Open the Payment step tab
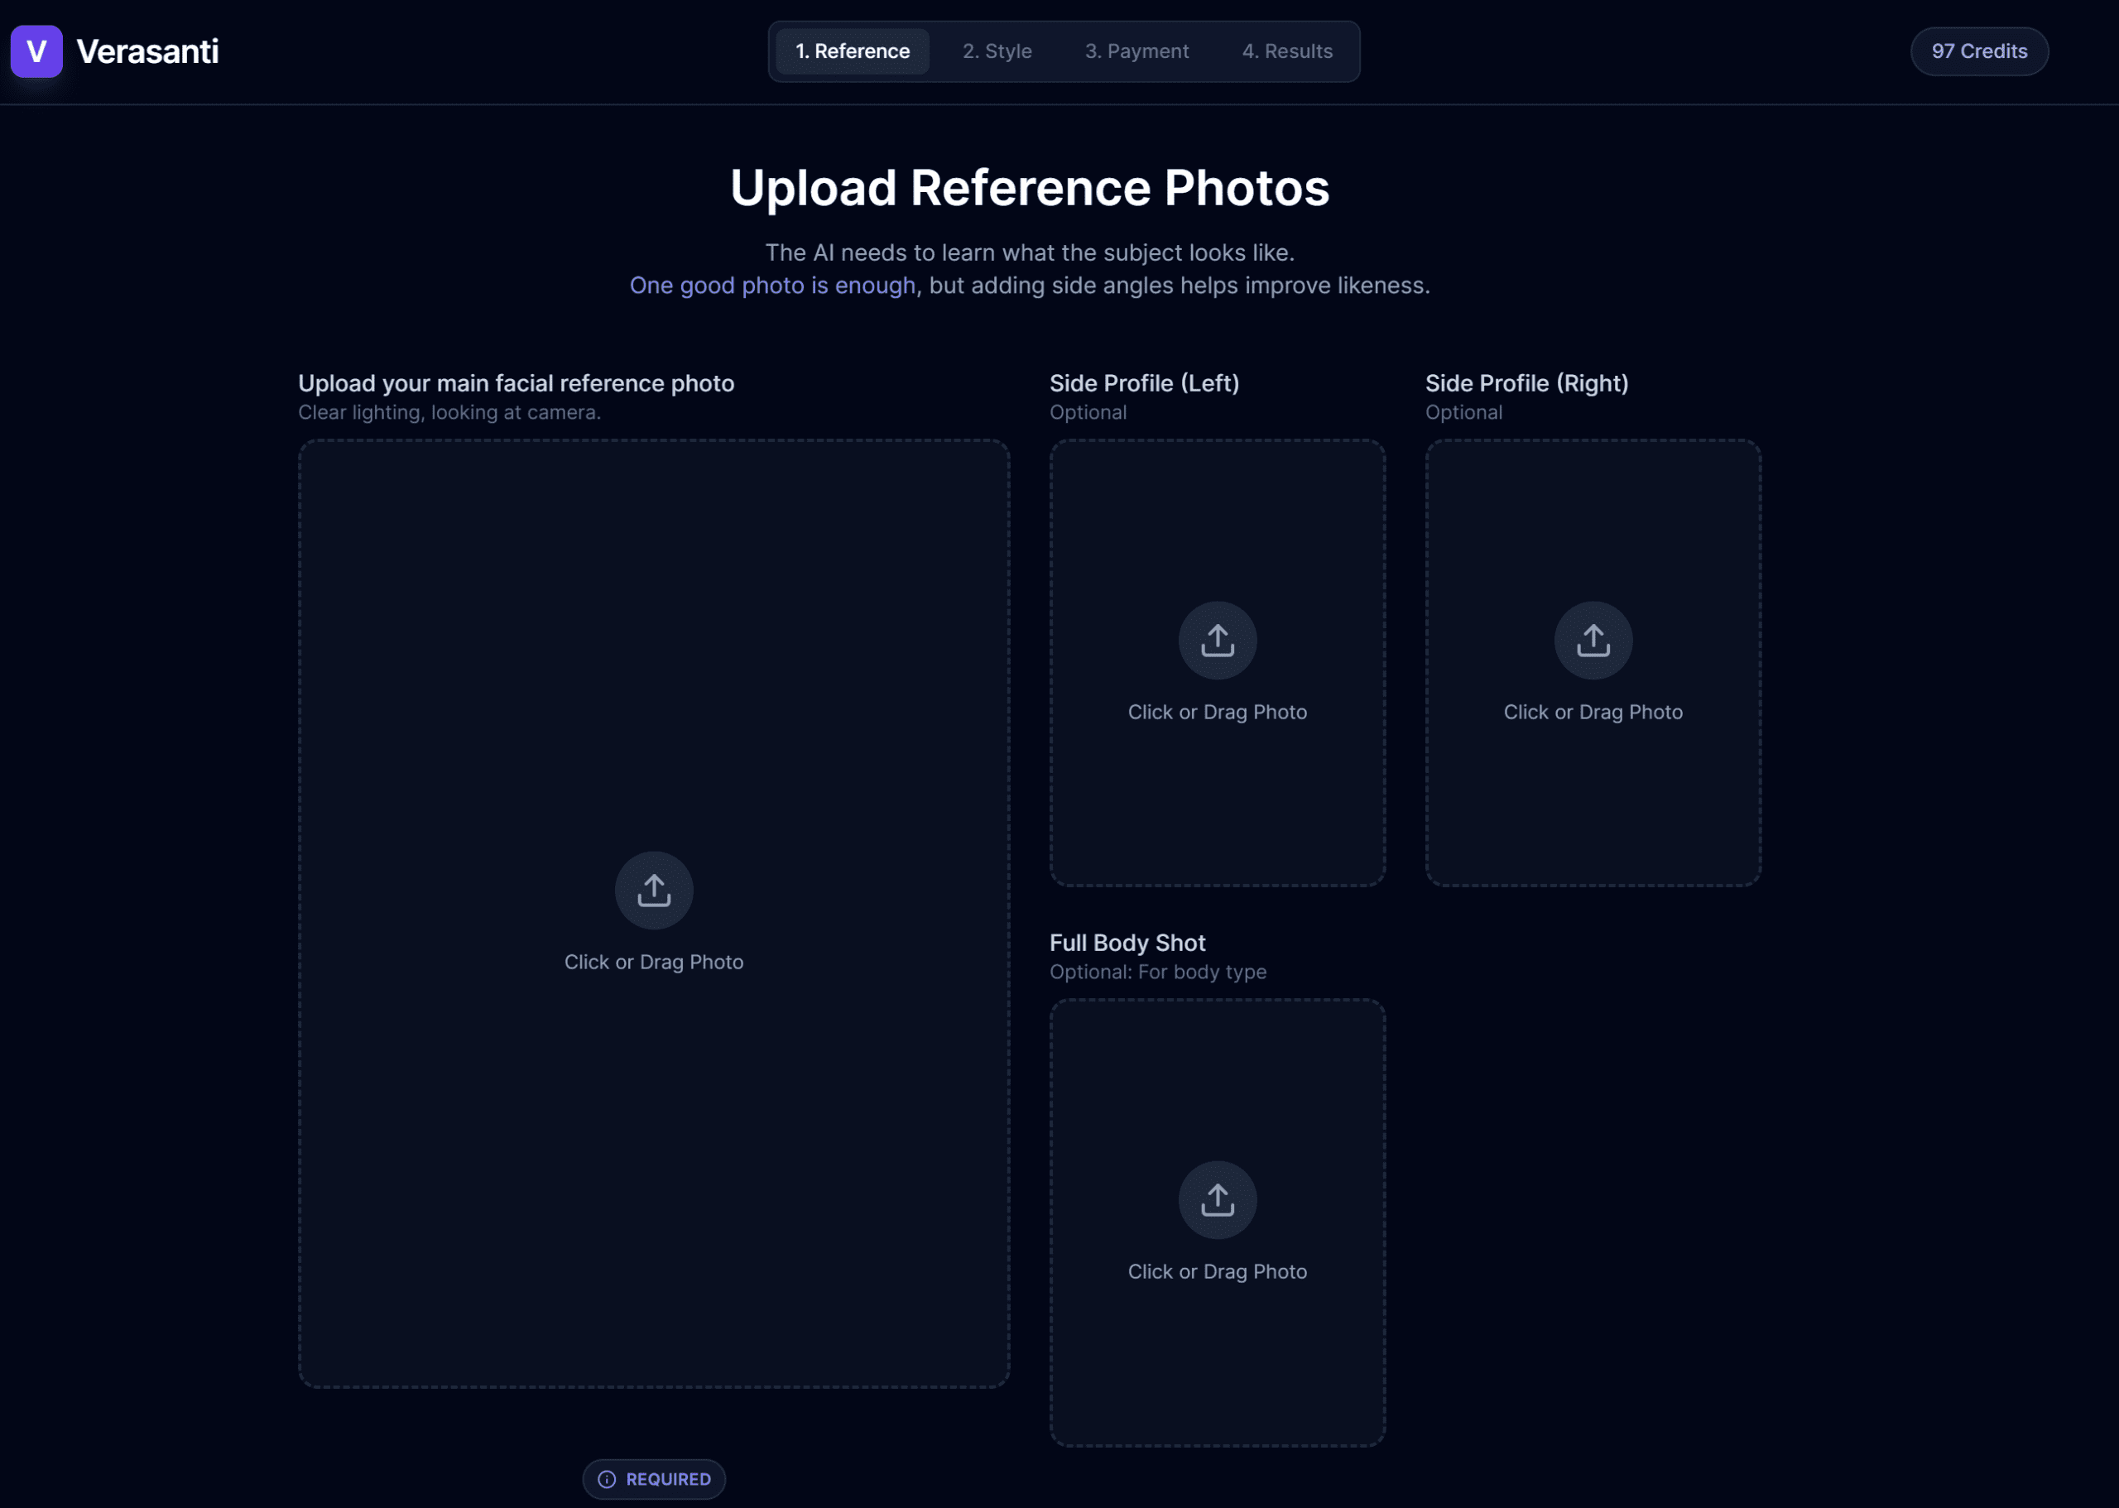This screenshot has height=1508, width=2119. [x=1136, y=51]
